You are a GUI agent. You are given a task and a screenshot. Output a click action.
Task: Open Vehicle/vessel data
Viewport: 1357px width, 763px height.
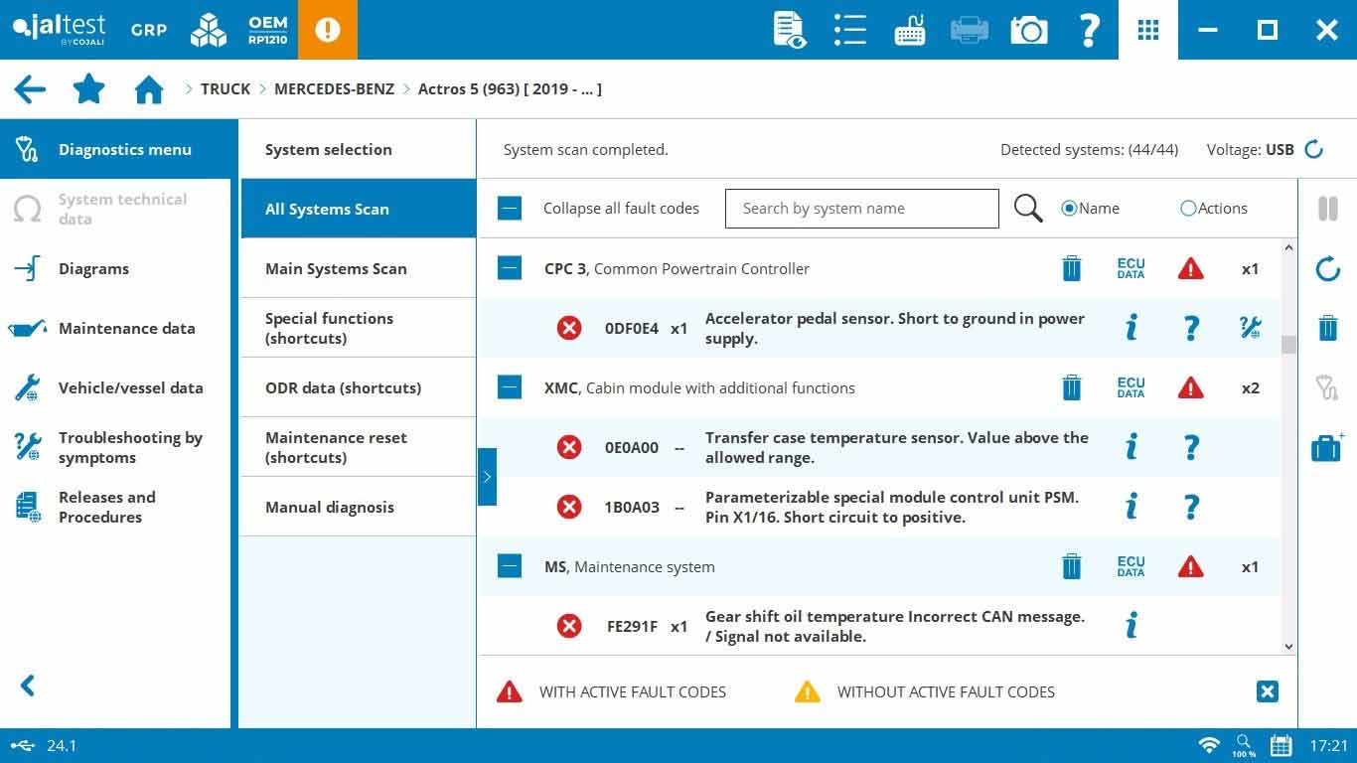[115, 387]
